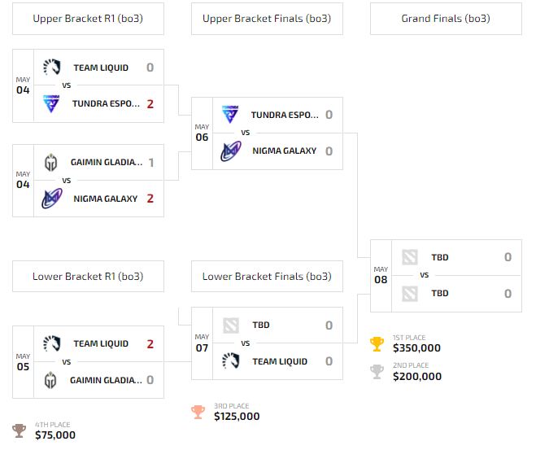This screenshot has height=450, width=536.
Task: Select the Upper Bracket R1 (bo3) header
Action: coord(88,19)
